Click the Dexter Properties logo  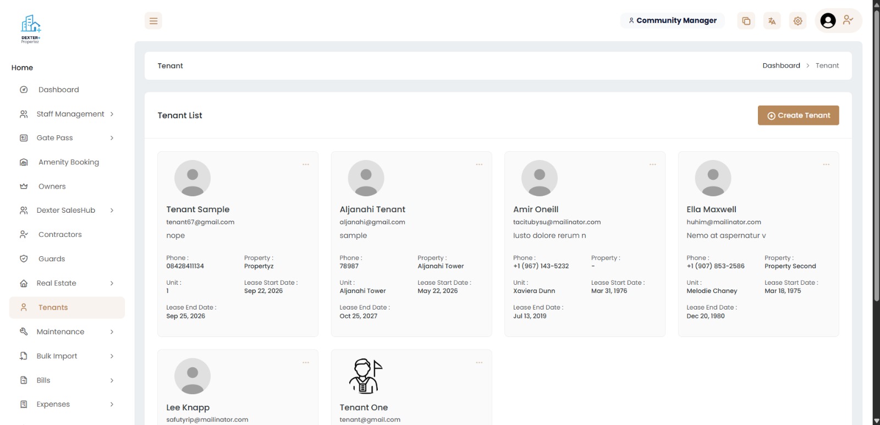31,29
